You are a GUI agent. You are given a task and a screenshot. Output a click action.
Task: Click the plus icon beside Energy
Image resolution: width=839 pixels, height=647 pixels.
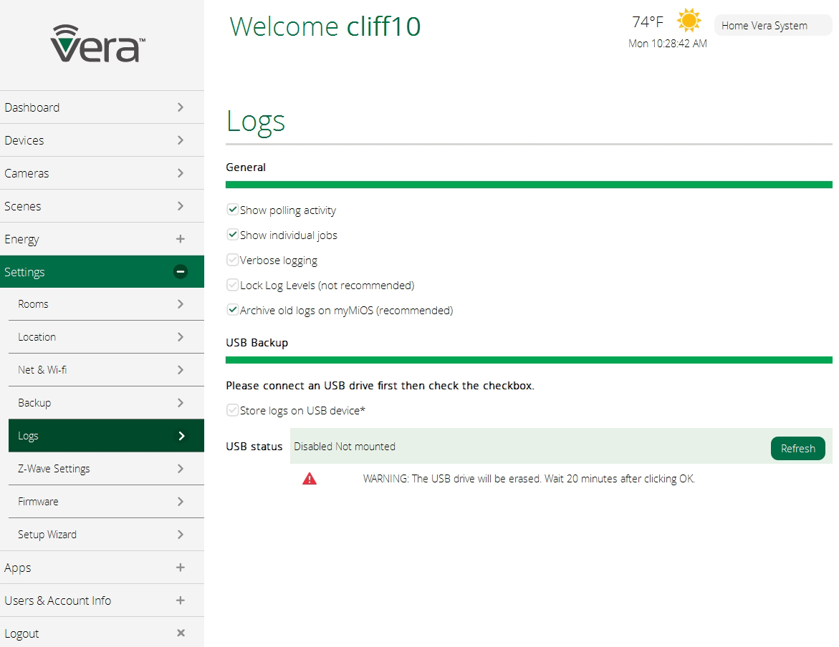pos(181,239)
